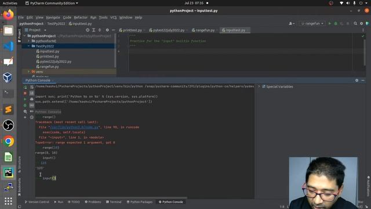Debug rangefun with the bug icon
This screenshot has width=371, height=209.
coord(336,23)
